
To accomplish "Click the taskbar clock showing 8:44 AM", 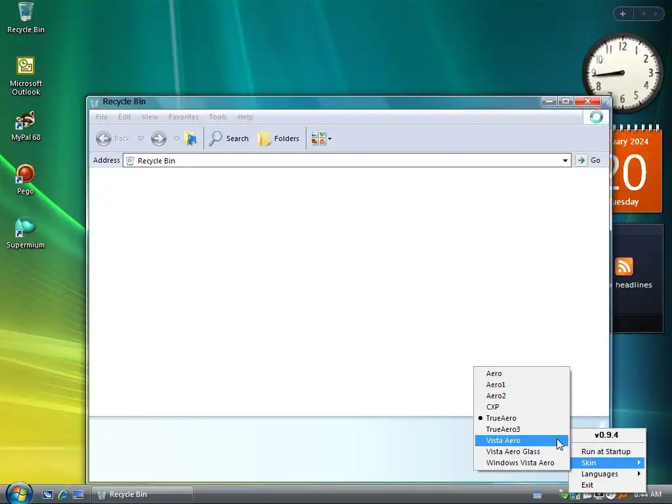I will coord(648,495).
